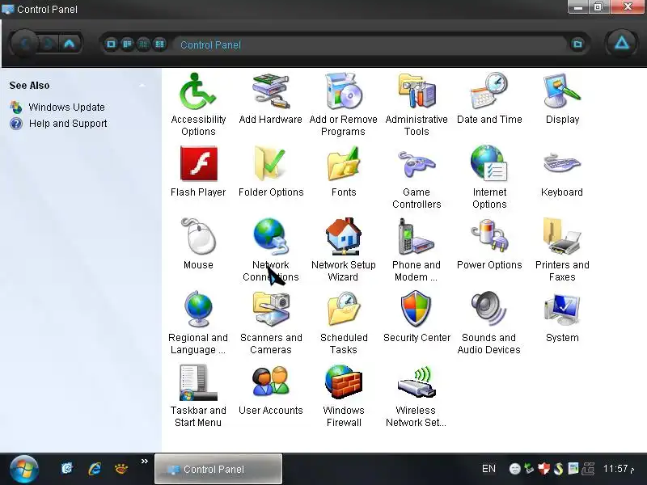Open Flash Player settings
Image resolution: width=647 pixels, height=485 pixels.
pos(198,171)
